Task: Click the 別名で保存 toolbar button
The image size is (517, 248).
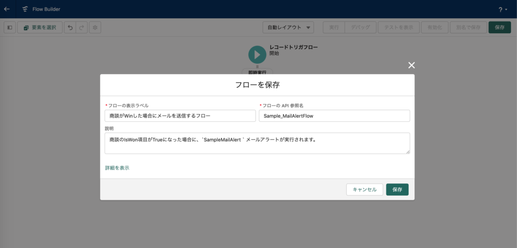Action: pyautogui.click(x=468, y=27)
